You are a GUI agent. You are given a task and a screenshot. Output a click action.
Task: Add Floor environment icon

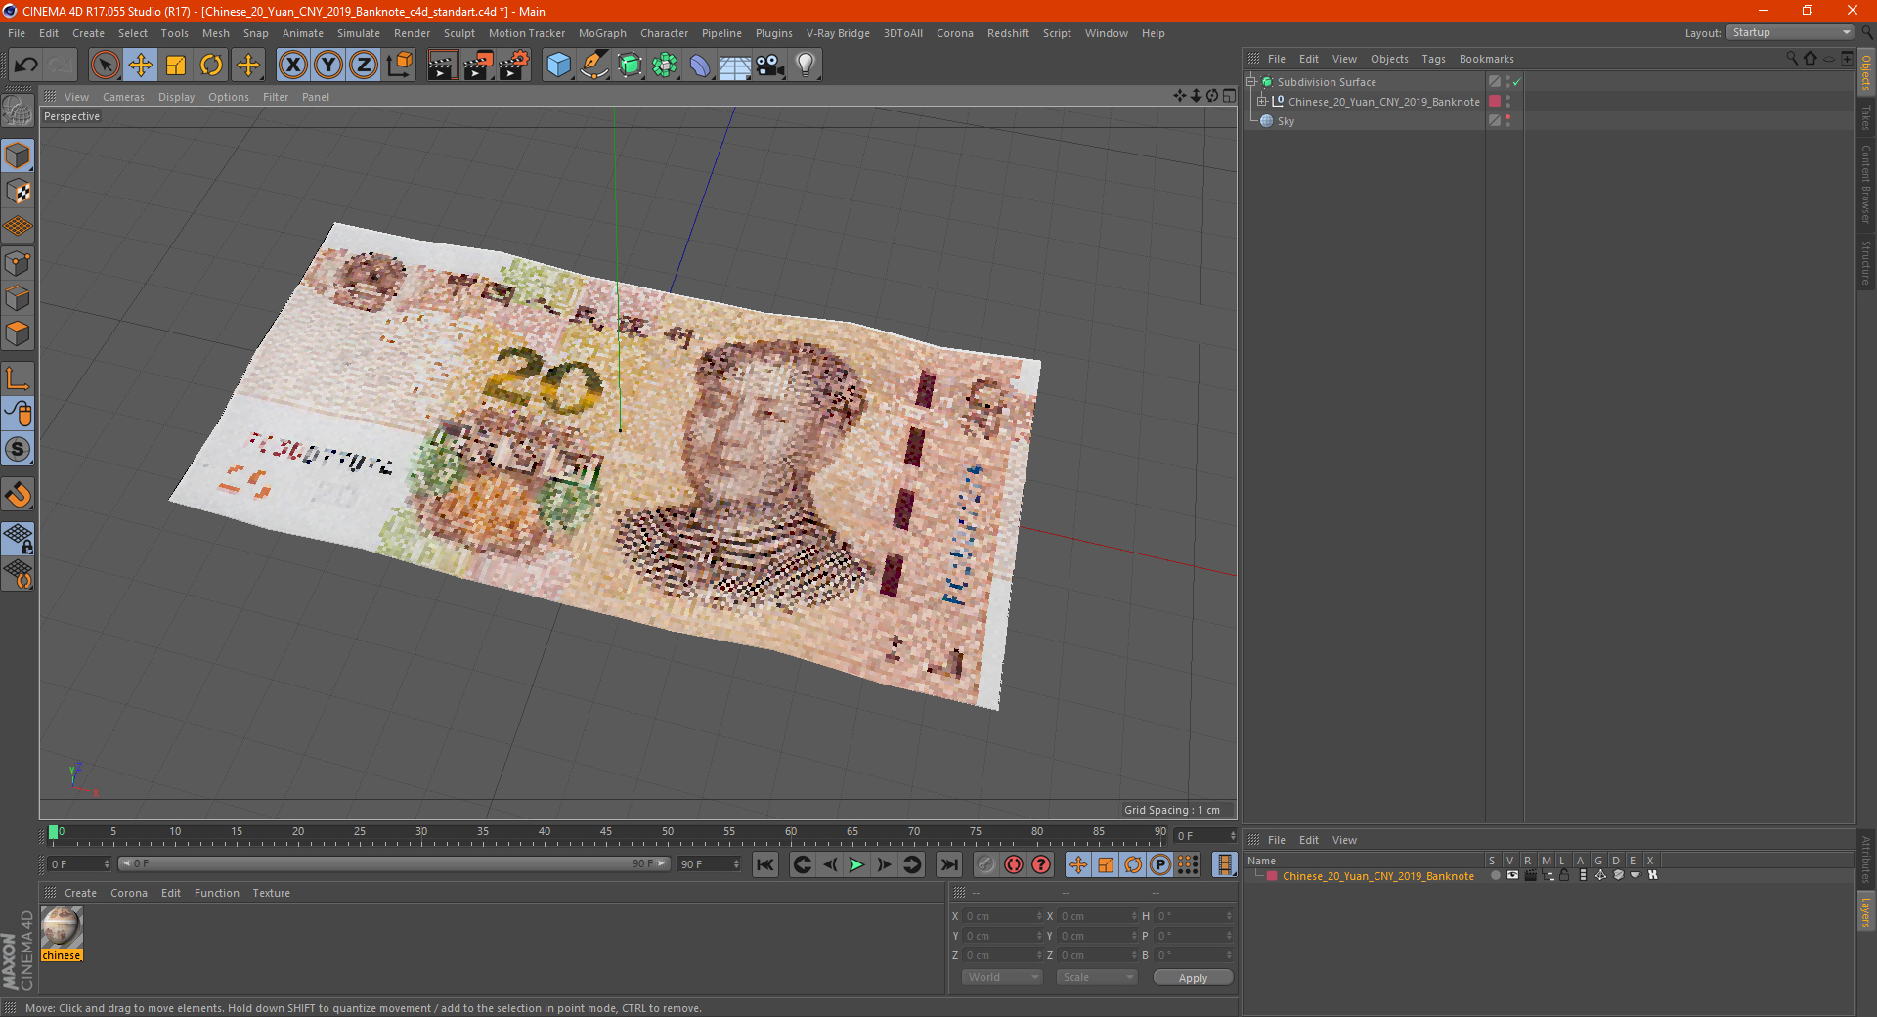(x=734, y=66)
